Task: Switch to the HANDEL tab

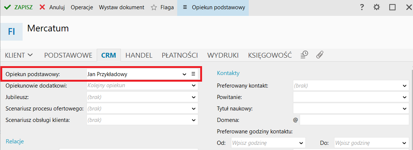Action: coord(139,55)
